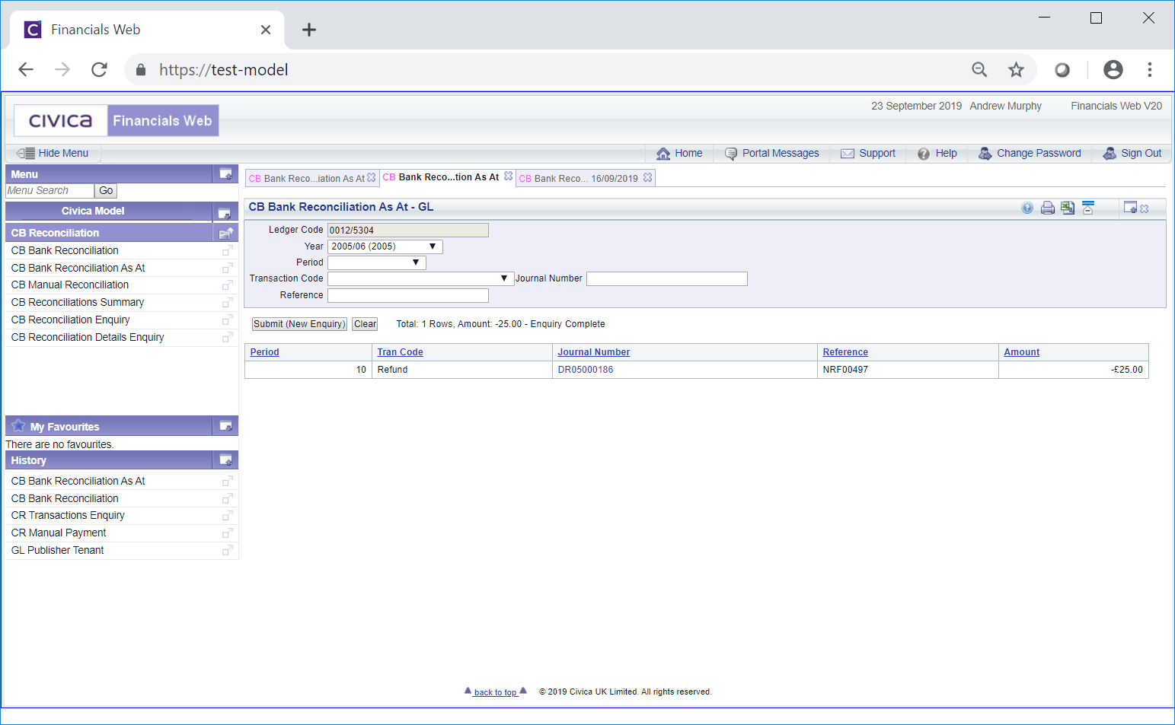
Task: Open journal number DR05000186 link
Action: click(585, 370)
